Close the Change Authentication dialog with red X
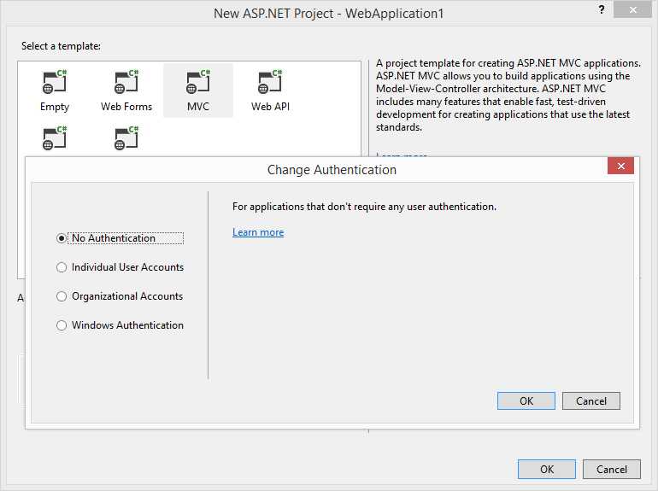 pos(620,166)
